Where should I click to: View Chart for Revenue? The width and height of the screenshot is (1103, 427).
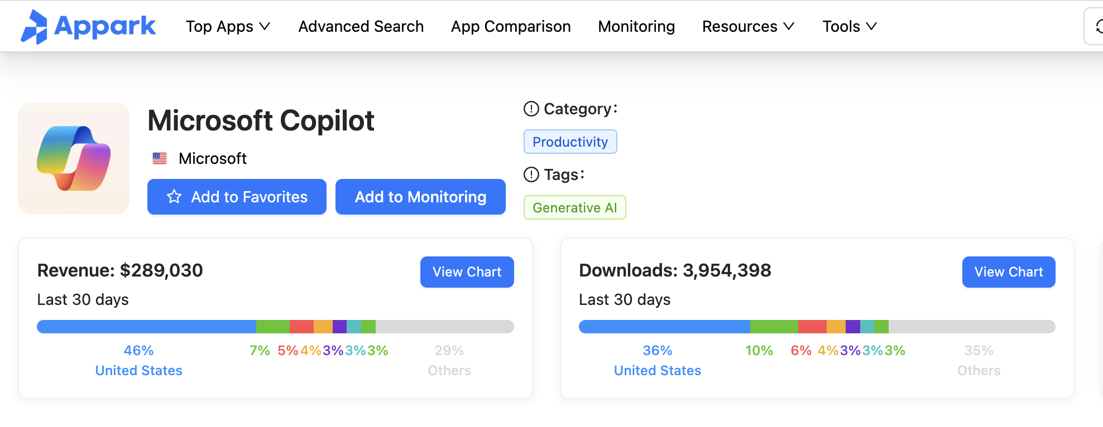click(467, 272)
